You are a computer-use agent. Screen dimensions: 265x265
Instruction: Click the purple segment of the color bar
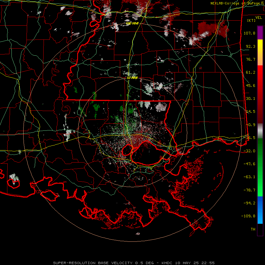pos(260,33)
